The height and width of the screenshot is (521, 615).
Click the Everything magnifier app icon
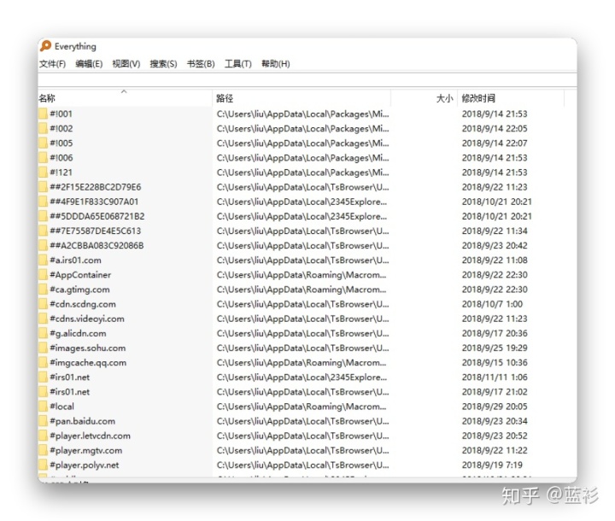(45, 46)
